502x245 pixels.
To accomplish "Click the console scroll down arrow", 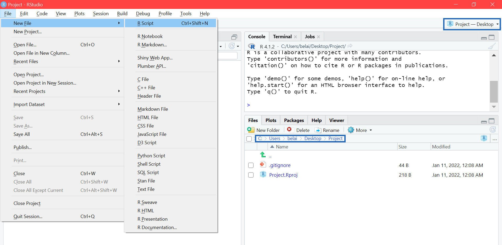I will point(494,107).
